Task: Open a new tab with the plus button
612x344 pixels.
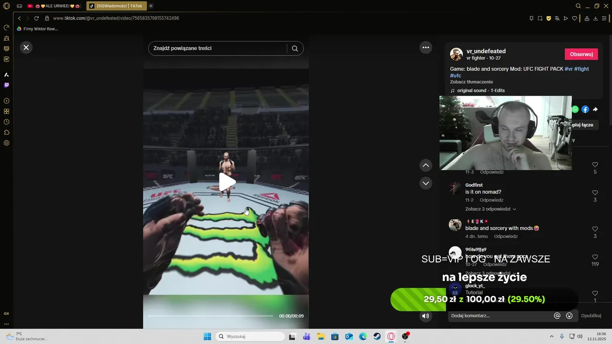Action: coord(151,6)
